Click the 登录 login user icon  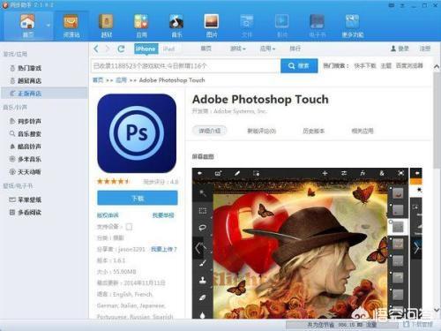click(393, 49)
